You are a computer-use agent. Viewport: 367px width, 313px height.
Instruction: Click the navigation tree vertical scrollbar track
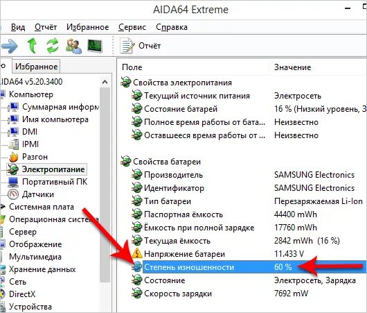click(105, 185)
